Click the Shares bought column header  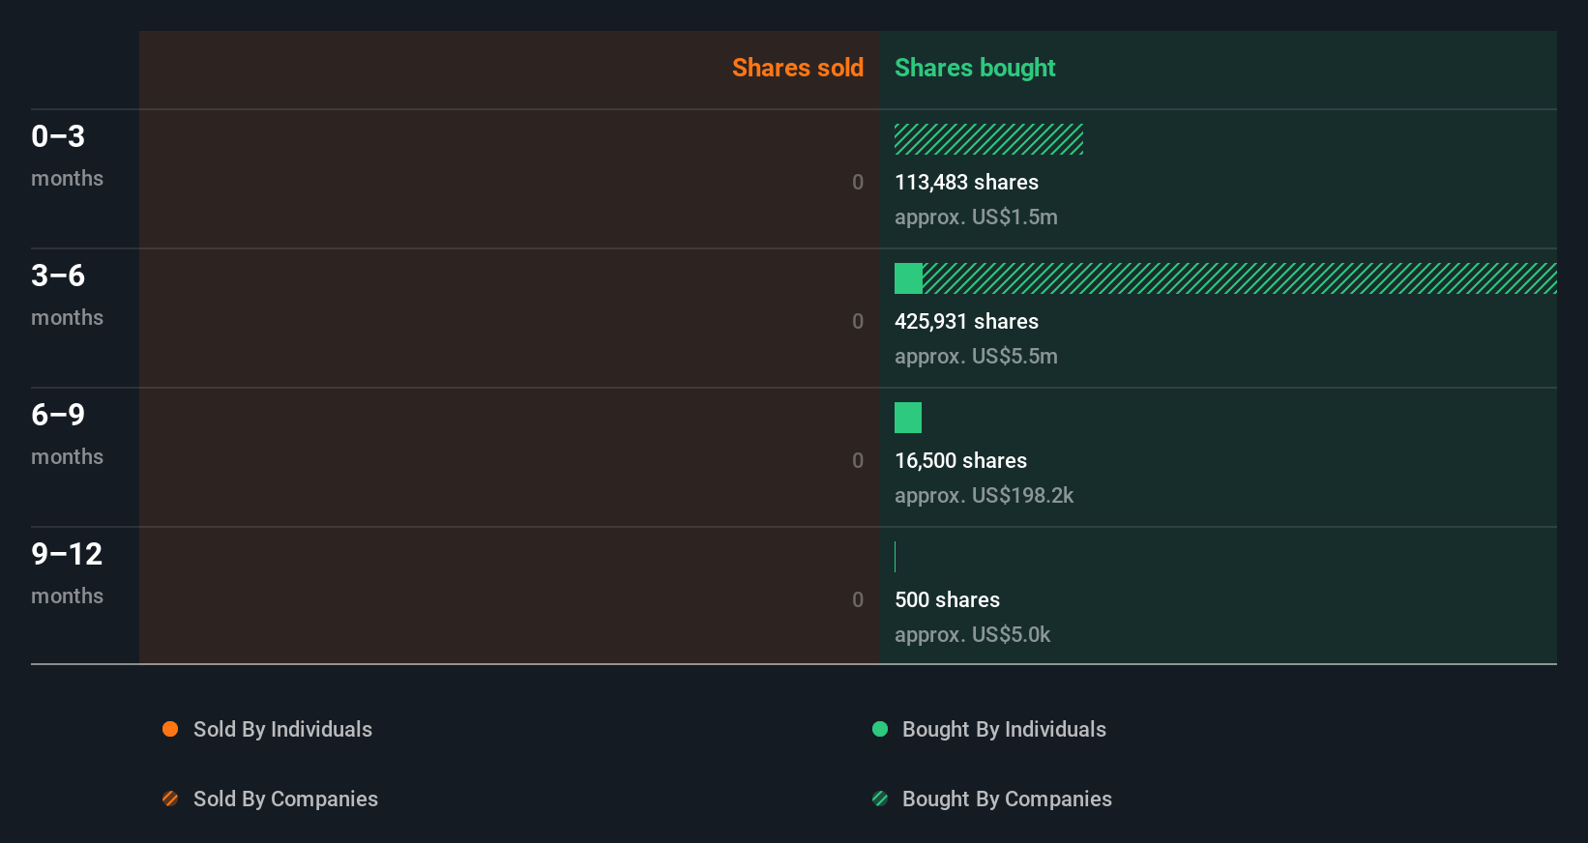[975, 68]
